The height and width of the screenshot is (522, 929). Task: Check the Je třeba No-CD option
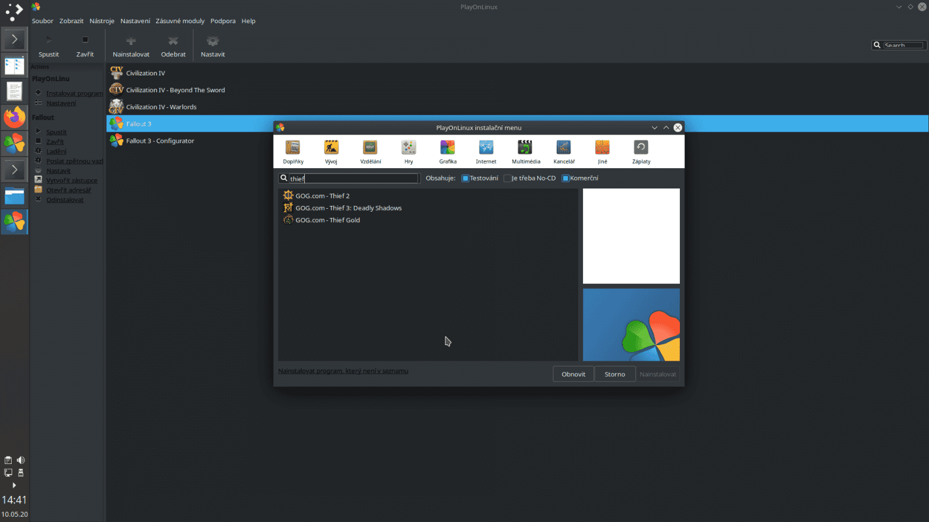[508, 178]
